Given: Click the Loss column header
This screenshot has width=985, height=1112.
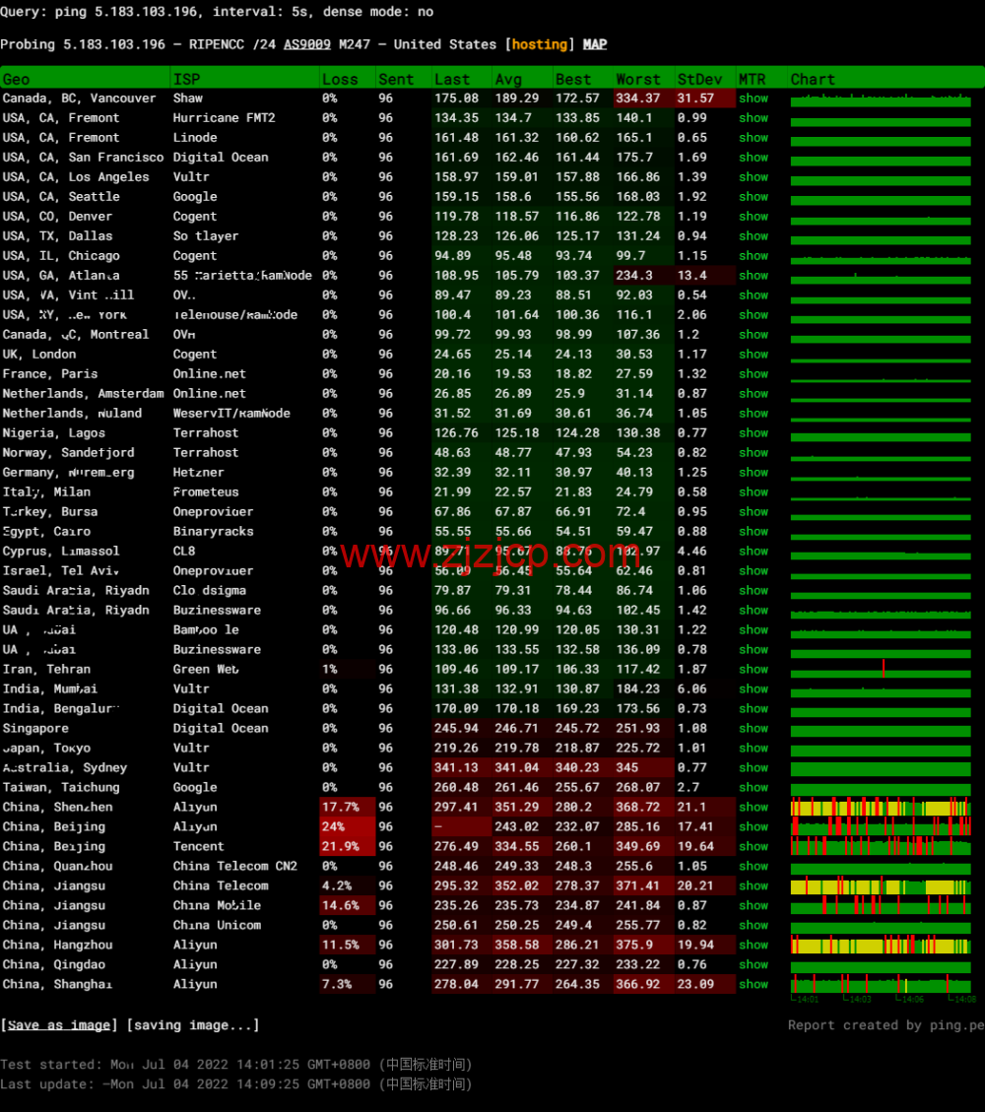Looking at the screenshot, I should (340, 79).
